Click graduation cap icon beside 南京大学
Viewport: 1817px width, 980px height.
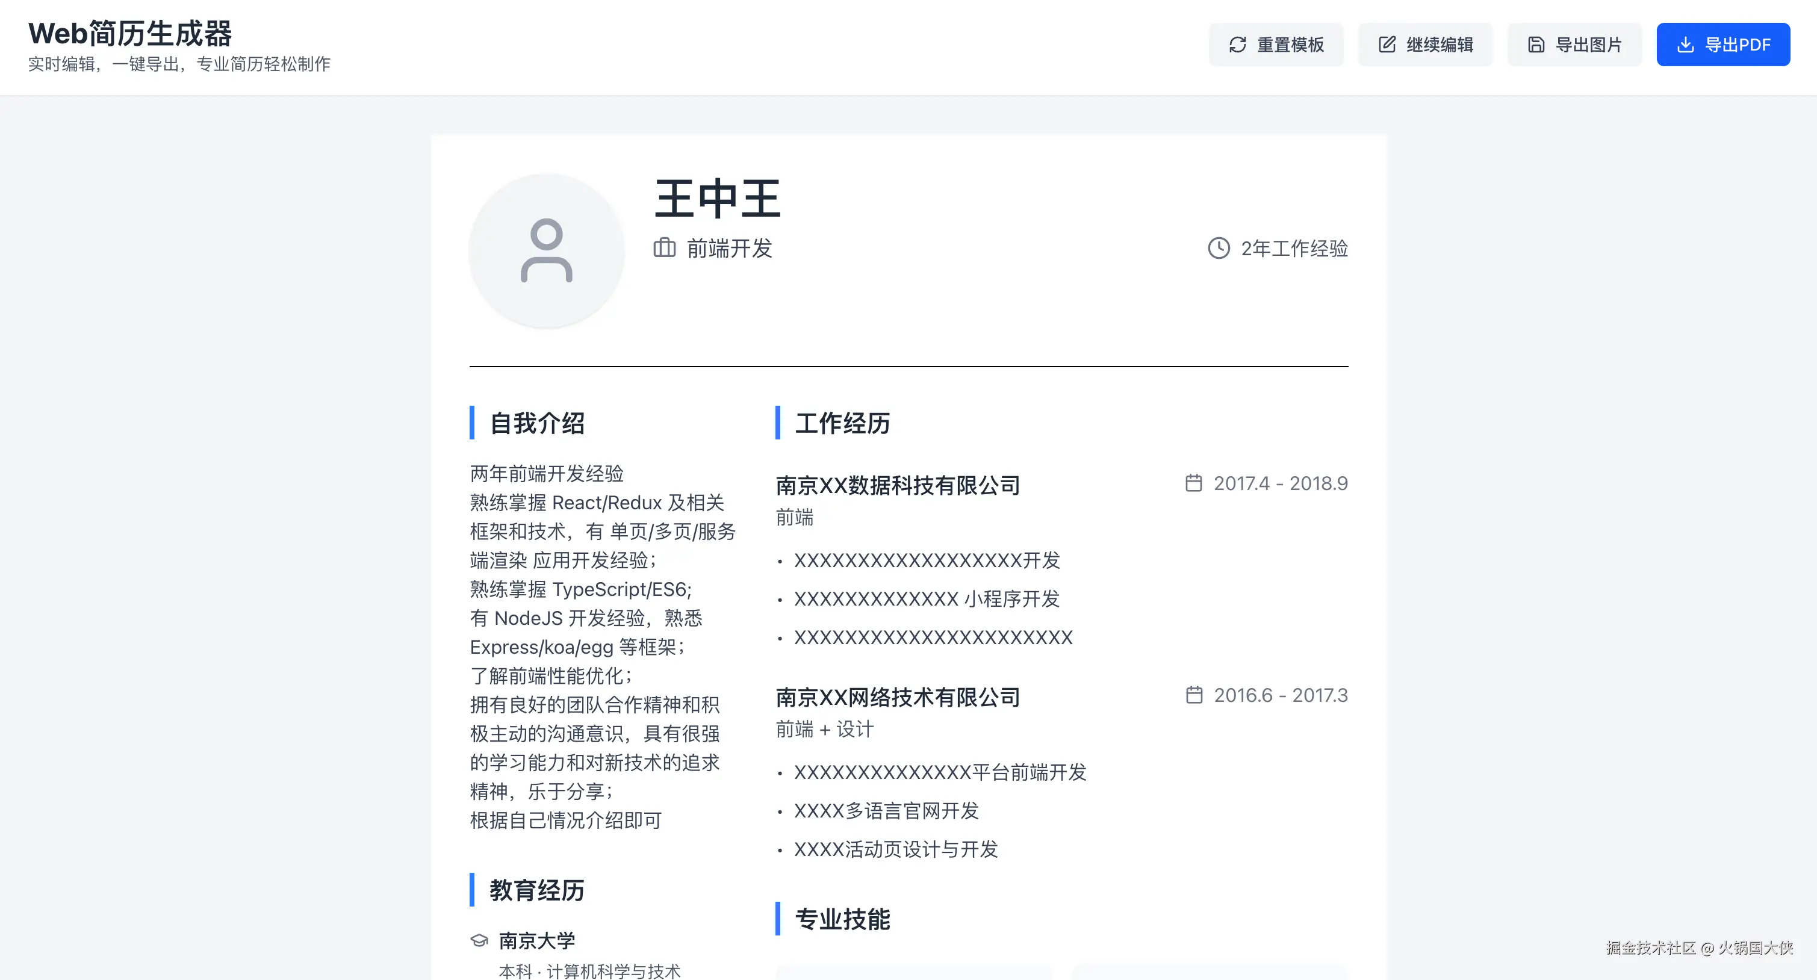pyautogui.click(x=479, y=940)
